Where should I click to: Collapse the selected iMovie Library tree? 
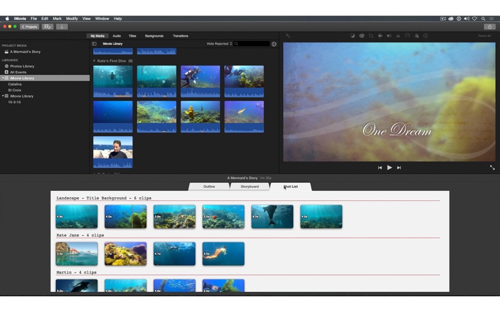(2, 78)
